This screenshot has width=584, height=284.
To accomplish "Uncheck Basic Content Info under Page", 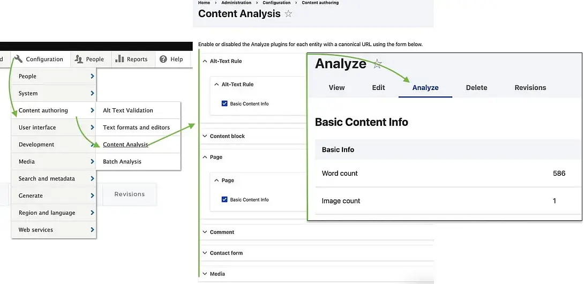I will [x=224, y=199].
